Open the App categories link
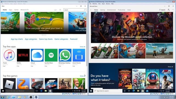Image resolution: width=176 pixels, height=99 pixels. coord(31,39)
